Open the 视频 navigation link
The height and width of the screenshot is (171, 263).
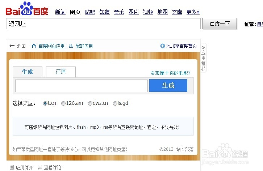pyautogui.click(x=148, y=12)
